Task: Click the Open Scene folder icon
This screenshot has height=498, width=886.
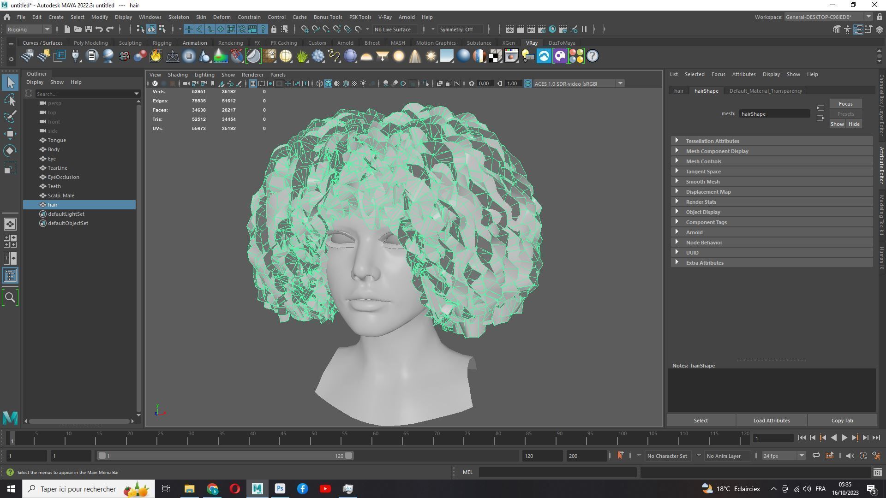Action: pyautogui.click(x=78, y=29)
